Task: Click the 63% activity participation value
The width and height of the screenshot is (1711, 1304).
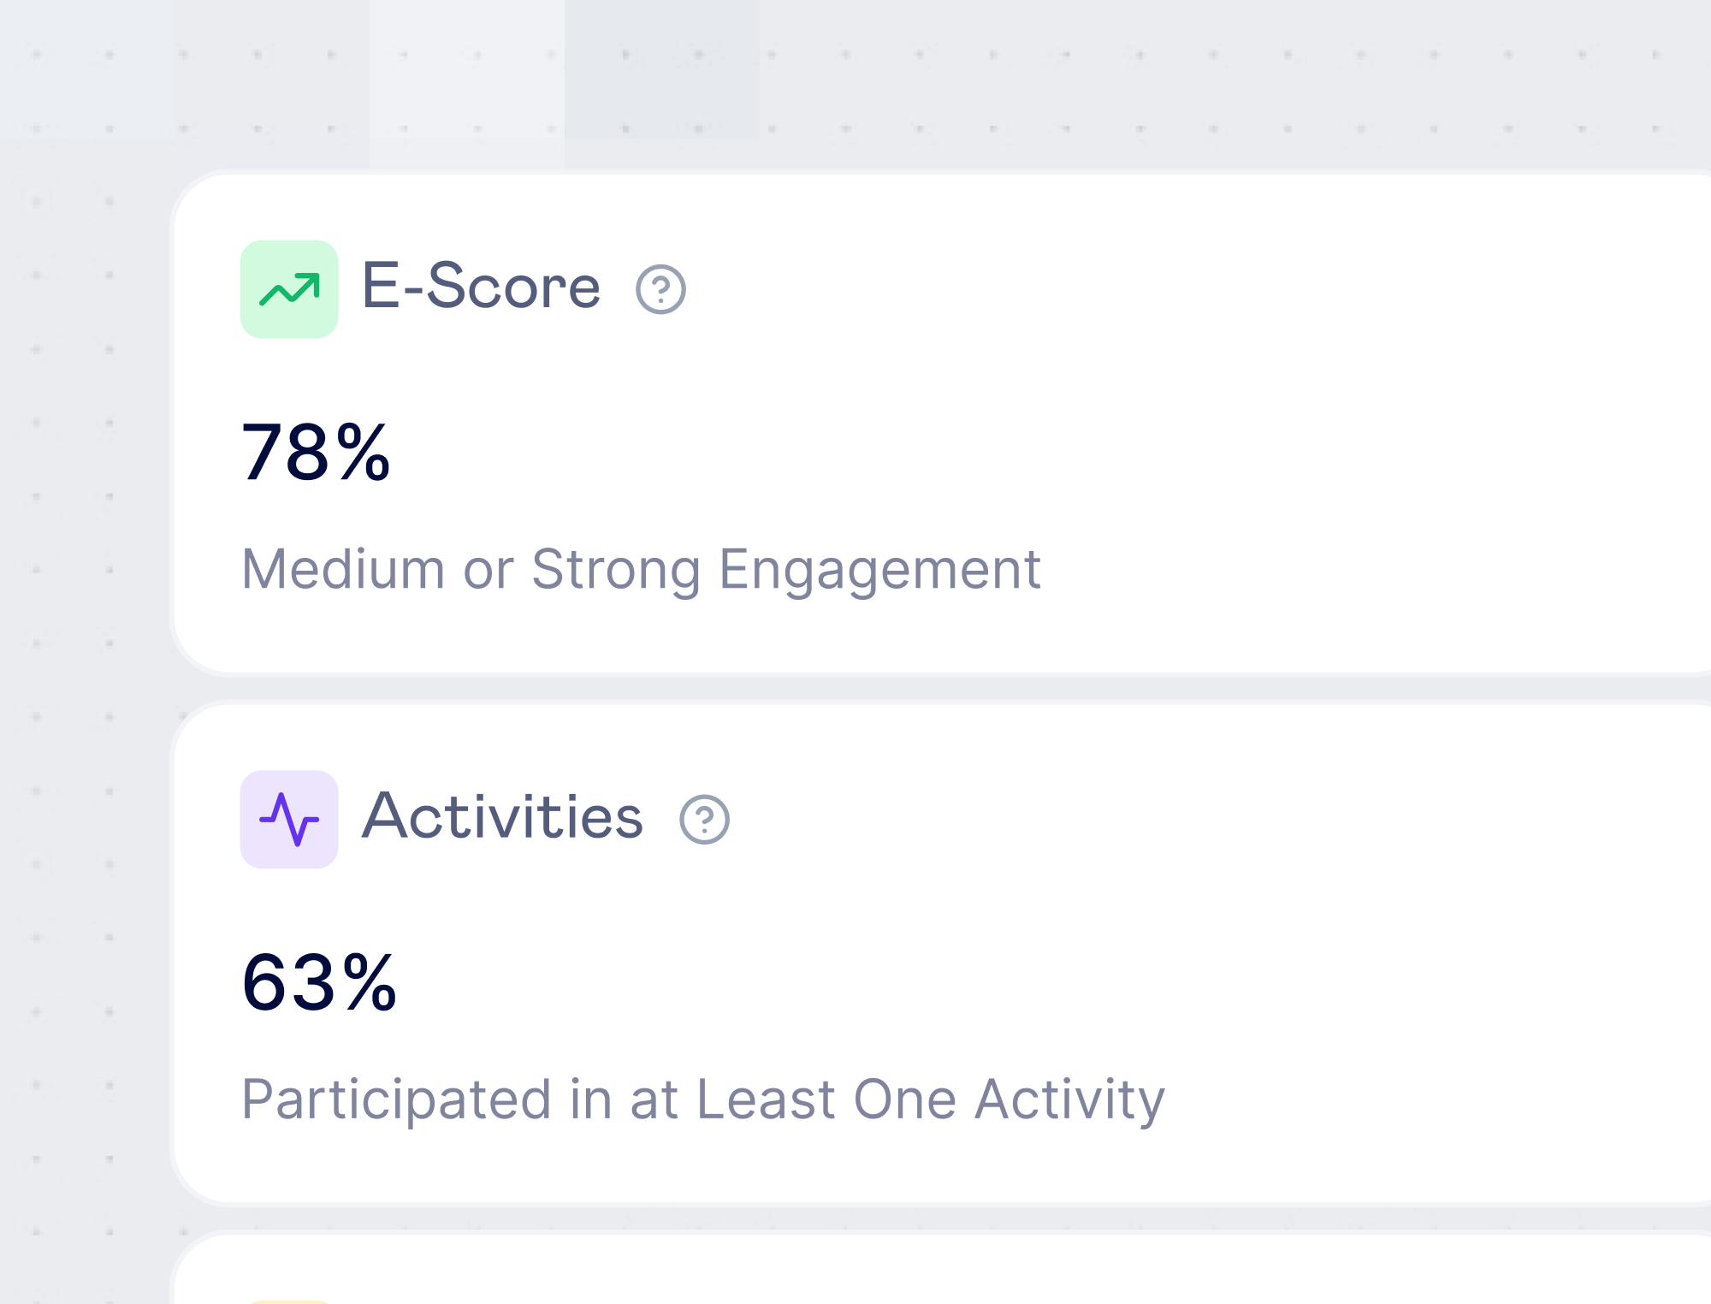Action: click(x=319, y=982)
